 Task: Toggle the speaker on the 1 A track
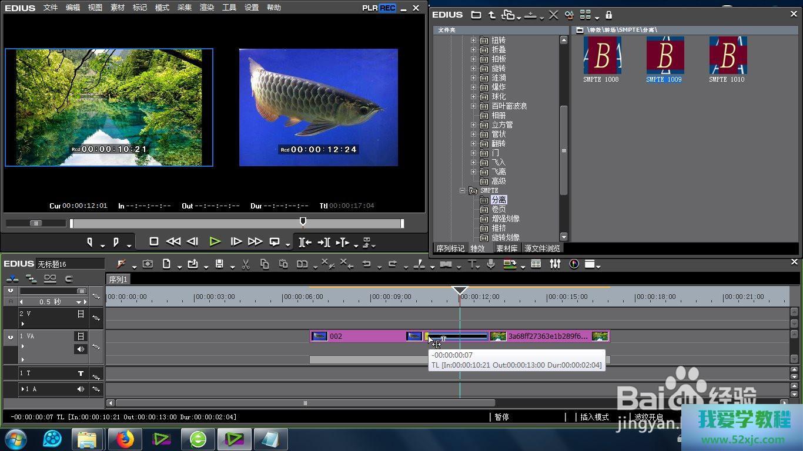81,389
